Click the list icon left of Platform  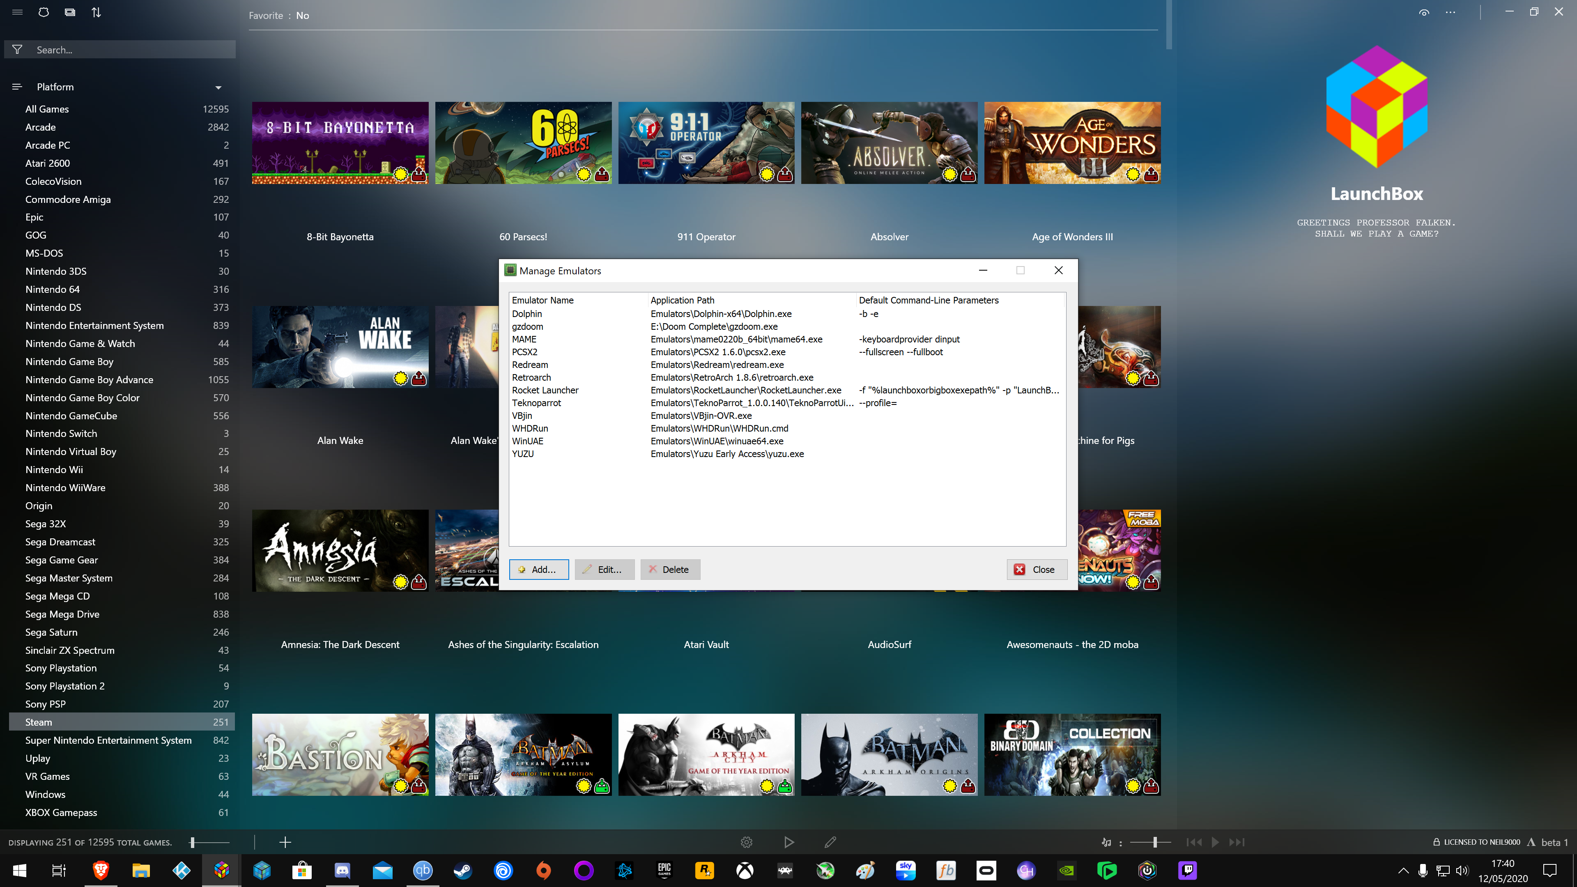pos(17,87)
